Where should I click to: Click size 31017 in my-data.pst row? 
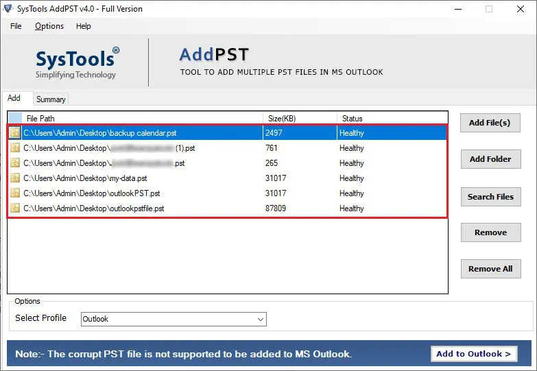tap(275, 178)
